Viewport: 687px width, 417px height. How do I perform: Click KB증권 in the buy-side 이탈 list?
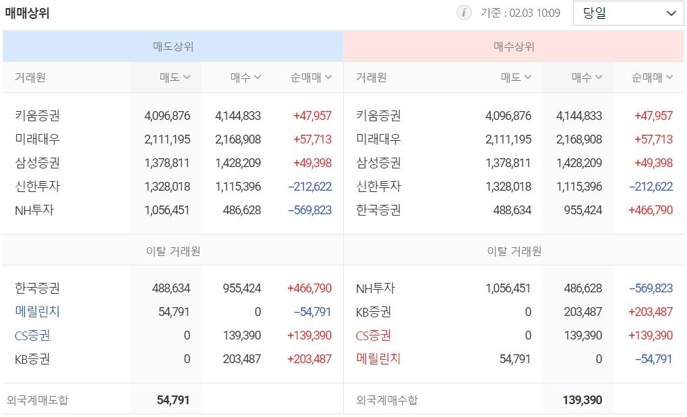click(x=374, y=312)
